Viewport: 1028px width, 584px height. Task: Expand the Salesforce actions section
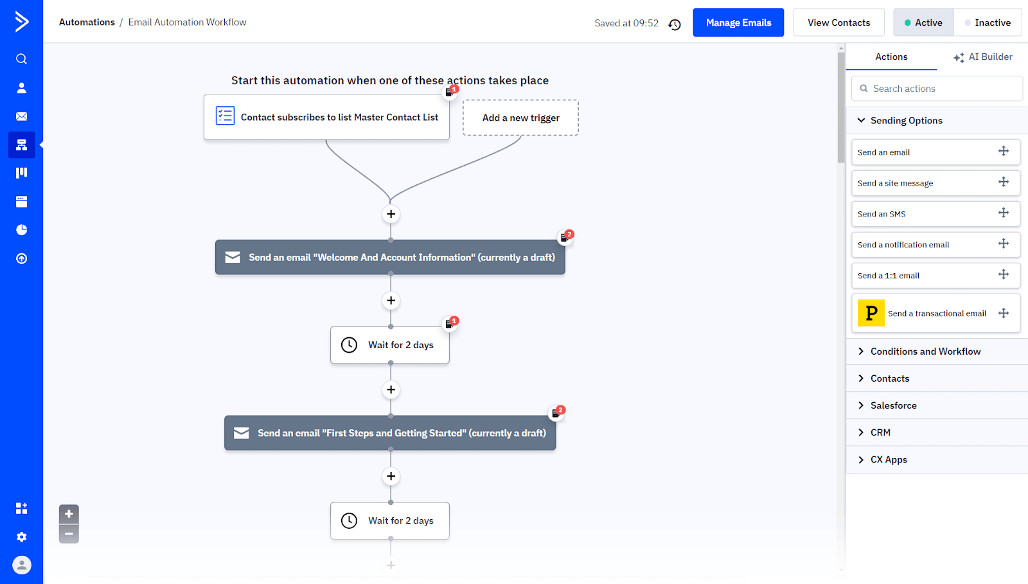[893, 405]
